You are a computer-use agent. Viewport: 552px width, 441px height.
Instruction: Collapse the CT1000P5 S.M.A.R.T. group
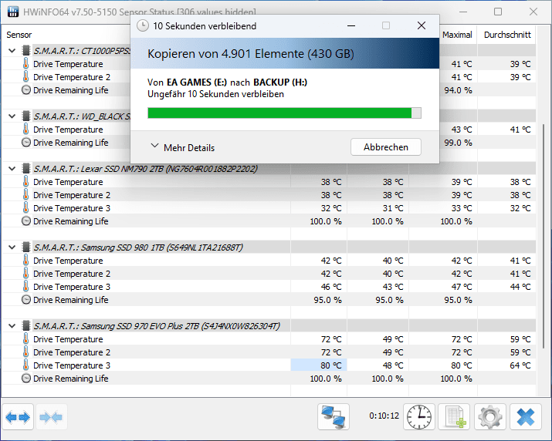pyautogui.click(x=12, y=51)
